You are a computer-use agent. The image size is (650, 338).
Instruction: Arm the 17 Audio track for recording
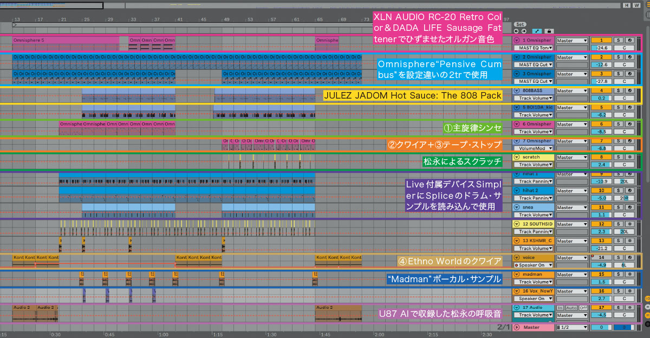[x=630, y=308]
